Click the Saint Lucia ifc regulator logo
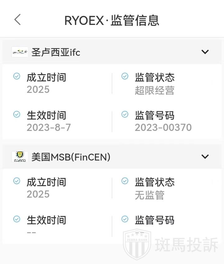224x264 pixels. [x=20, y=52]
